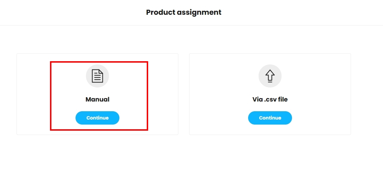Hit the left blue Continue button

pyautogui.click(x=97, y=118)
